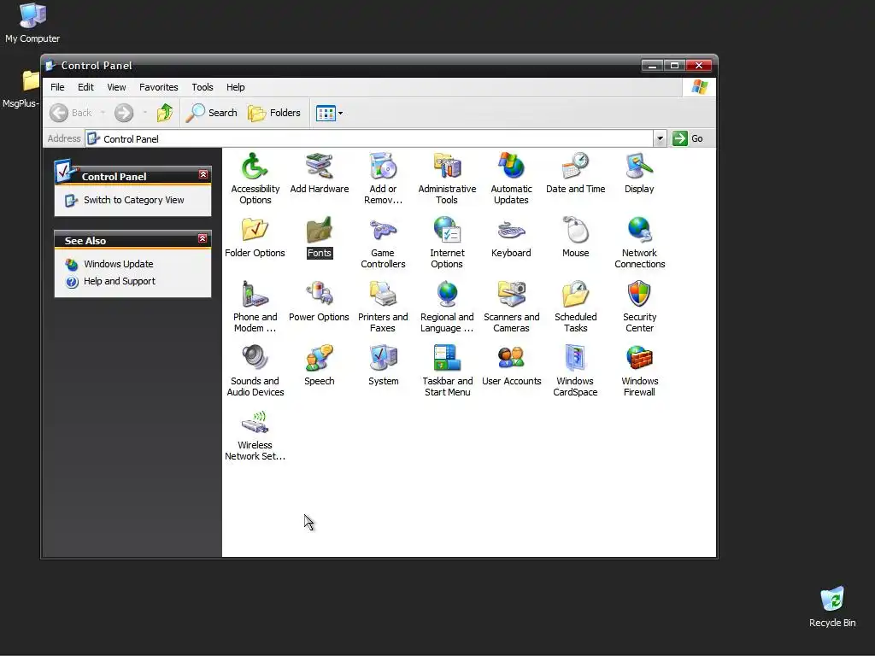875x656 pixels.
Task: Select Phone and Modem Options icon
Action: pyautogui.click(x=255, y=295)
